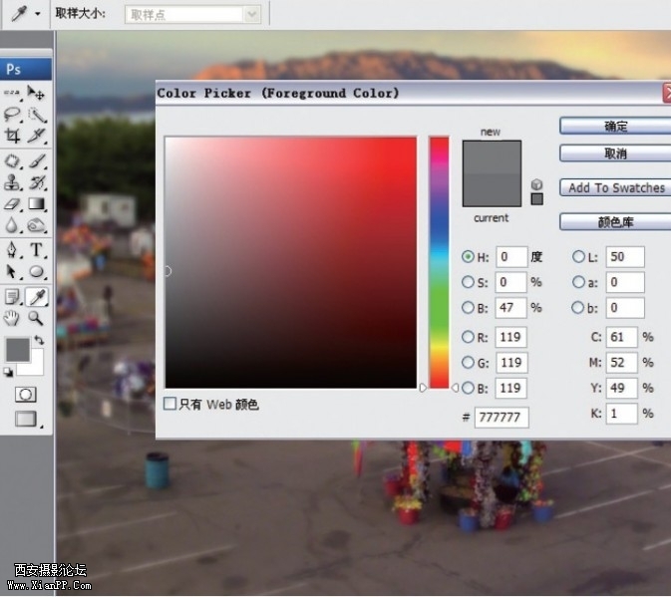Screen dimensions: 671x597
Task: Select the L lightness radio button
Action: [x=578, y=256]
